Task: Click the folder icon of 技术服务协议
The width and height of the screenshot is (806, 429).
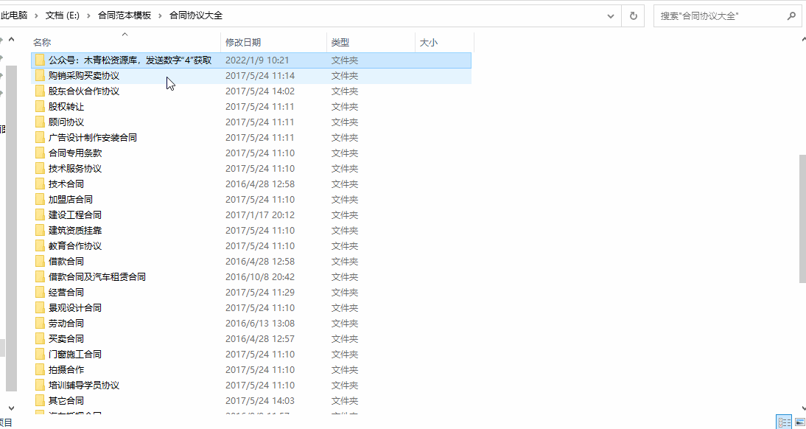Action: (x=40, y=168)
